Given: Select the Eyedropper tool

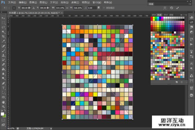Looking at the screenshot, I should point(3,41).
